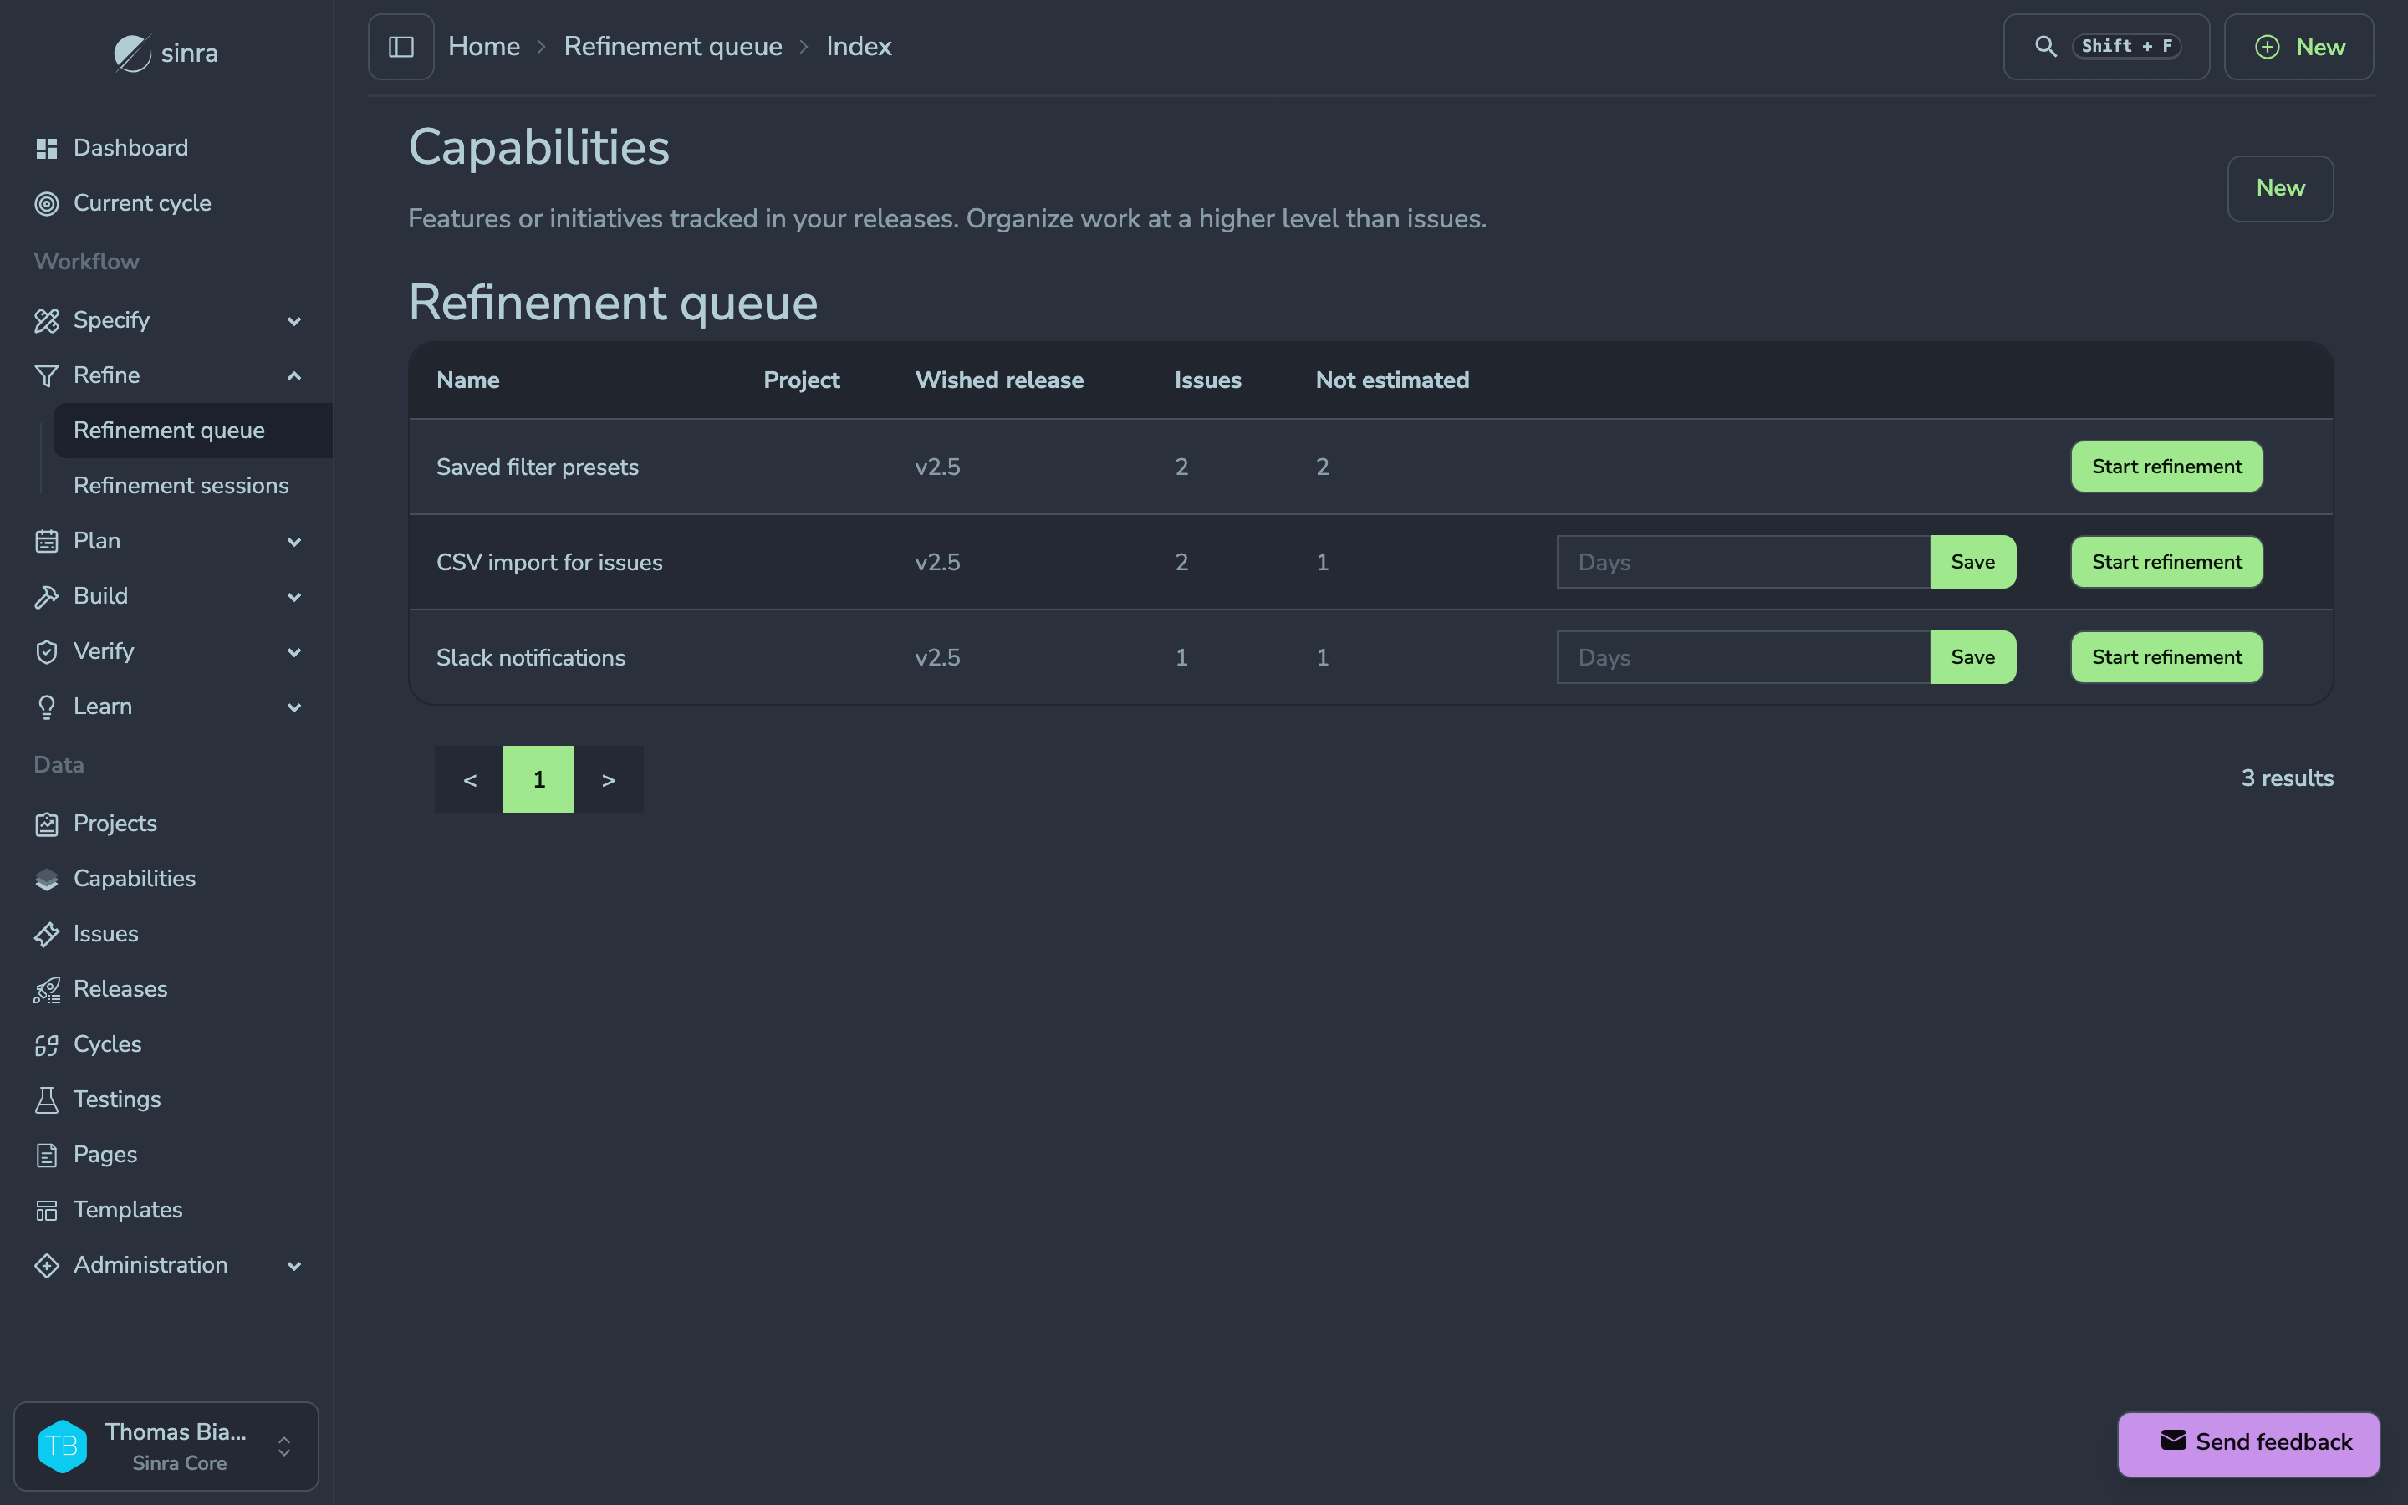The height and width of the screenshot is (1505, 2408).
Task: Click the Testings flask icon
Action: click(x=47, y=1099)
